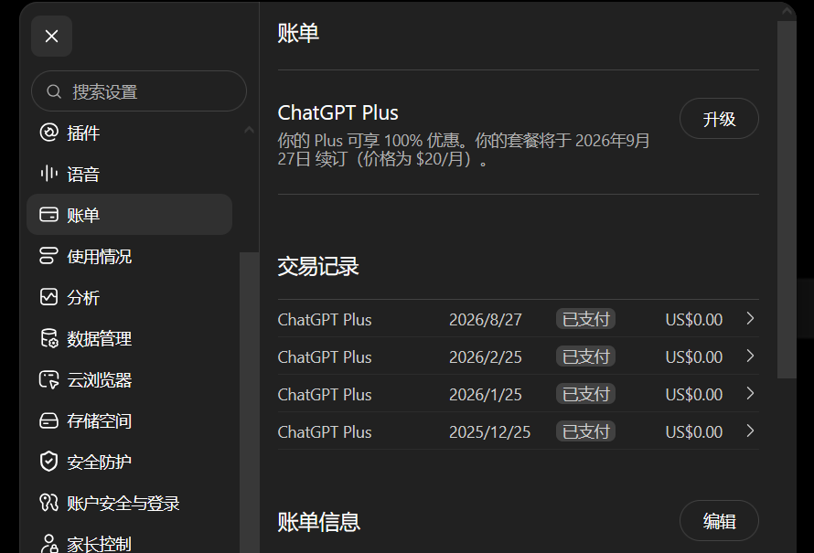Click the 交易记录 heading
Screen dimensions: 814x553
318,266
